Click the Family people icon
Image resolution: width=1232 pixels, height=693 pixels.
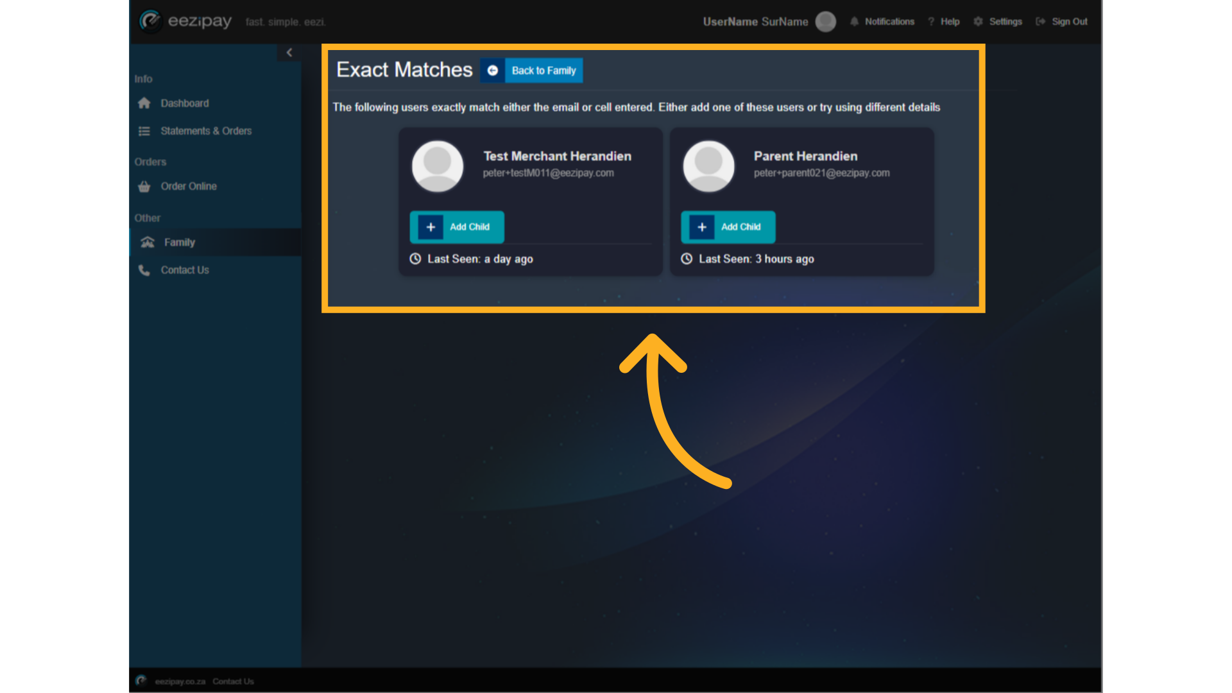(148, 243)
